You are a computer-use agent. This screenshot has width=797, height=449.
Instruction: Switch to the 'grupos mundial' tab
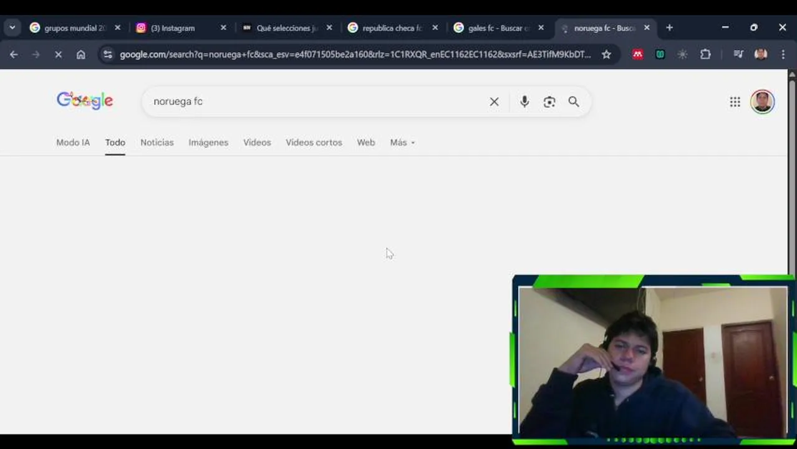(x=75, y=28)
